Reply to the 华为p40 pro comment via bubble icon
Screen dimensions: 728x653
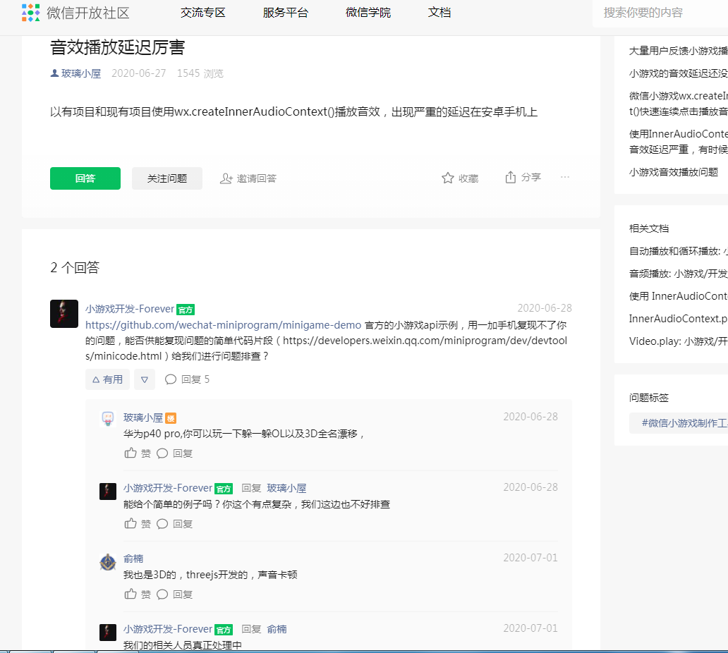point(162,453)
